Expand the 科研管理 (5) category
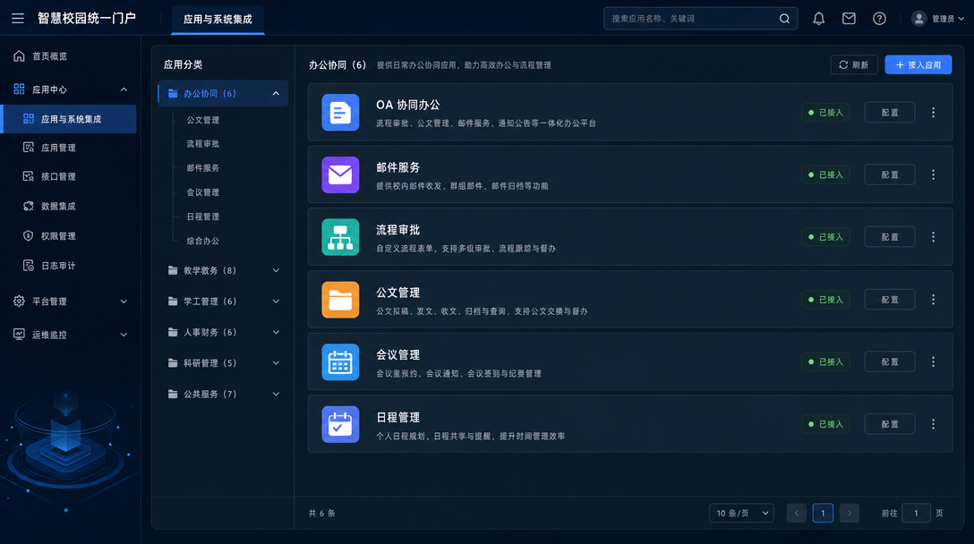Viewport: 974px width, 544px height. click(276, 363)
